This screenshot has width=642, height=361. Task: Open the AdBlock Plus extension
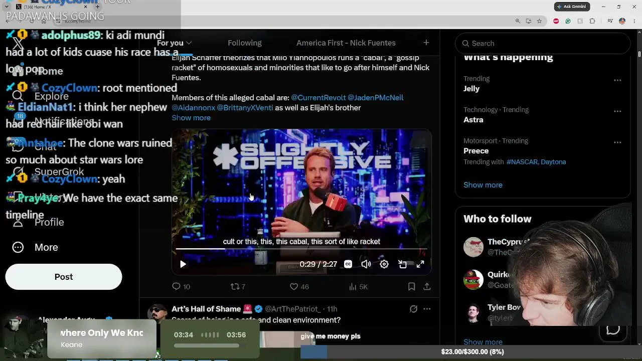(x=556, y=21)
